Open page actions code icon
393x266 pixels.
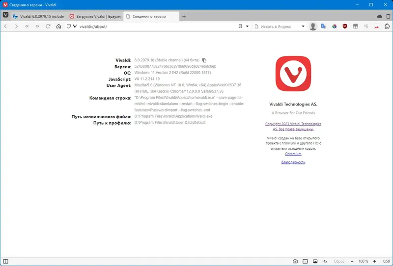325,261
